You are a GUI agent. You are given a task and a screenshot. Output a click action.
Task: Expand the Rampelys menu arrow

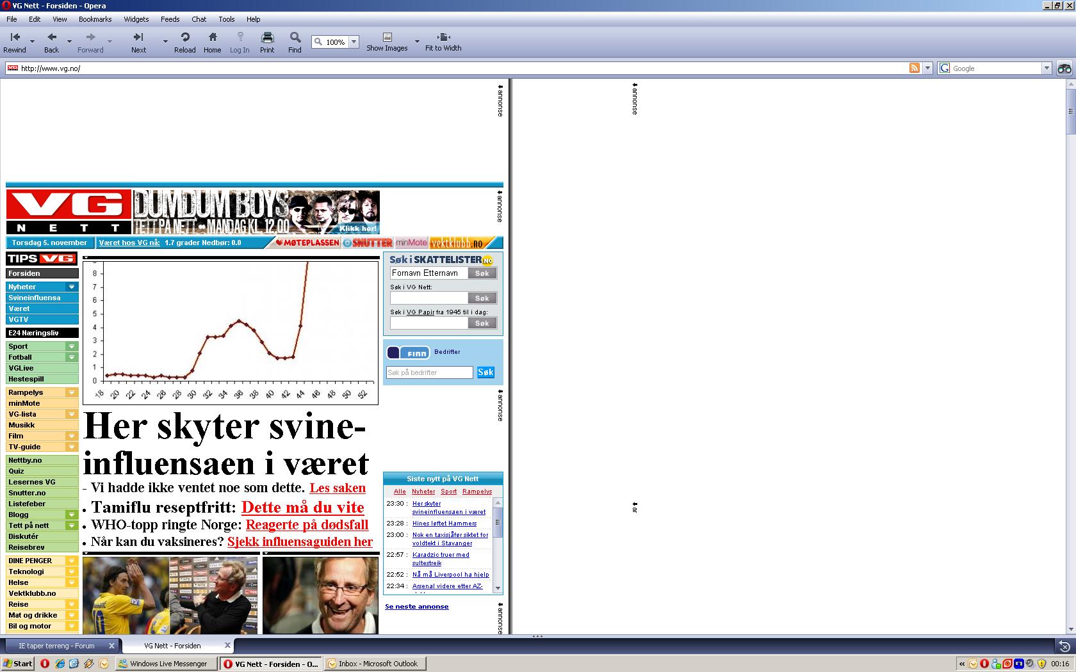coord(72,392)
